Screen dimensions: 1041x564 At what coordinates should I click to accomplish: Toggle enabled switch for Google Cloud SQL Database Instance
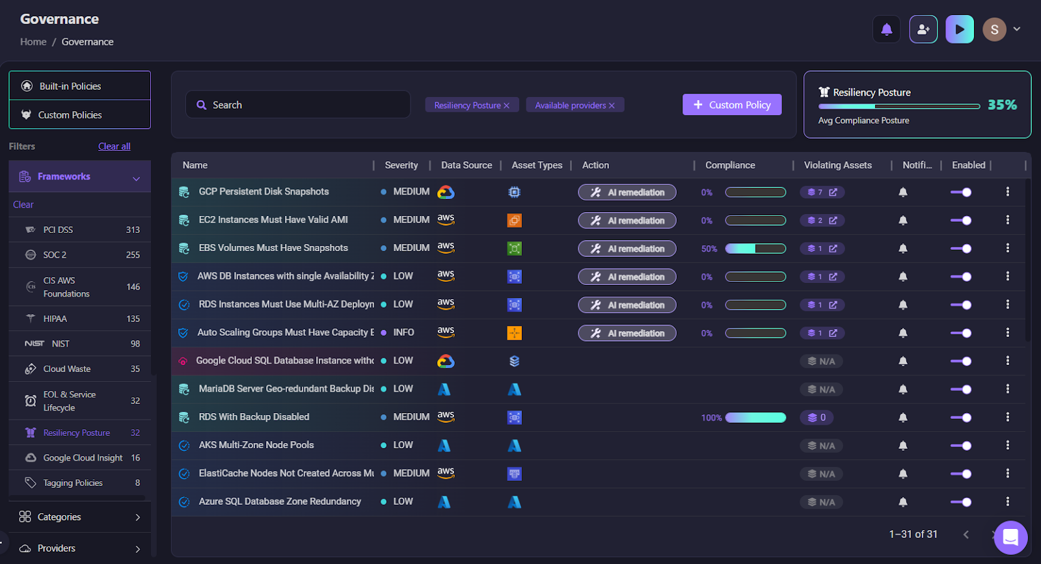(x=961, y=361)
